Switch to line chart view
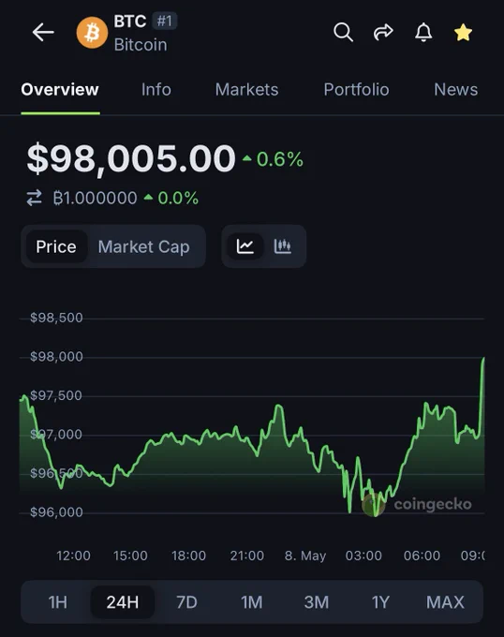The width and height of the screenshot is (504, 637). [x=245, y=246]
